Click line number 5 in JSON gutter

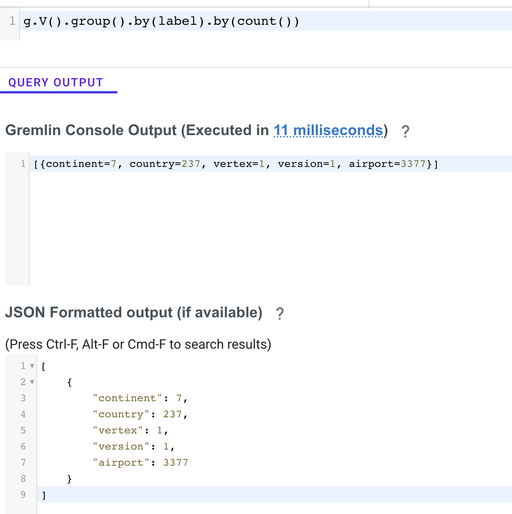coord(23,430)
